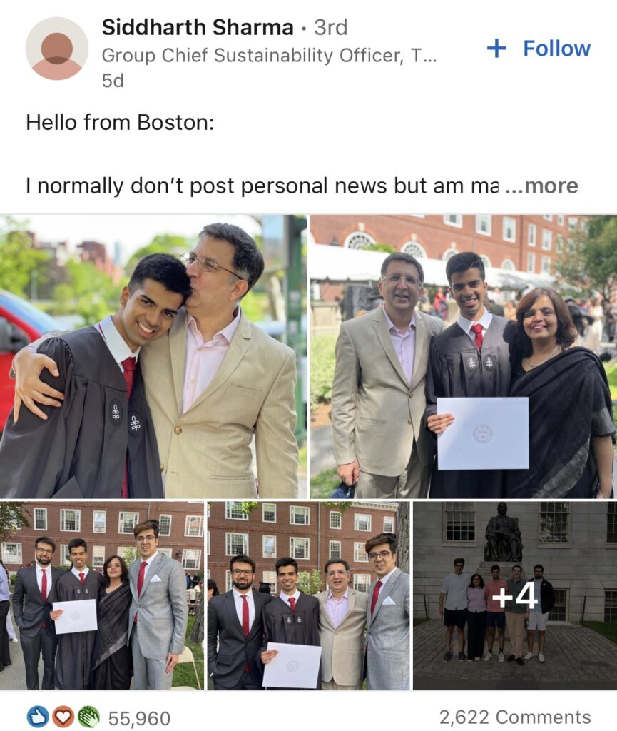Click the plus icon beside Follow
The width and height of the screenshot is (617, 731).
(x=496, y=48)
